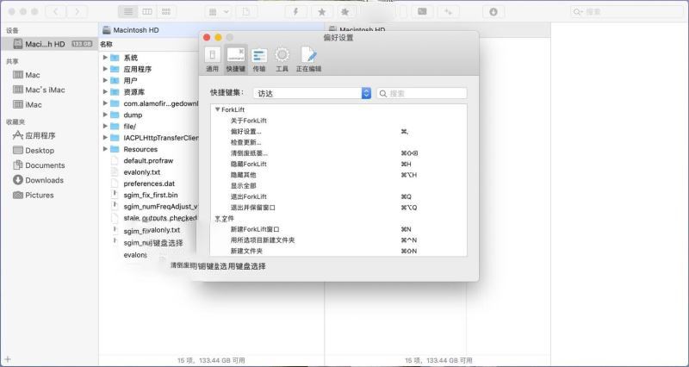
Task: Select the 检查更新... shortcut row
Action: pyautogui.click(x=338, y=142)
